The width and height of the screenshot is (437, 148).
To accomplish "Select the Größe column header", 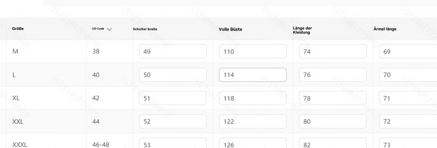I will [18, 29].
